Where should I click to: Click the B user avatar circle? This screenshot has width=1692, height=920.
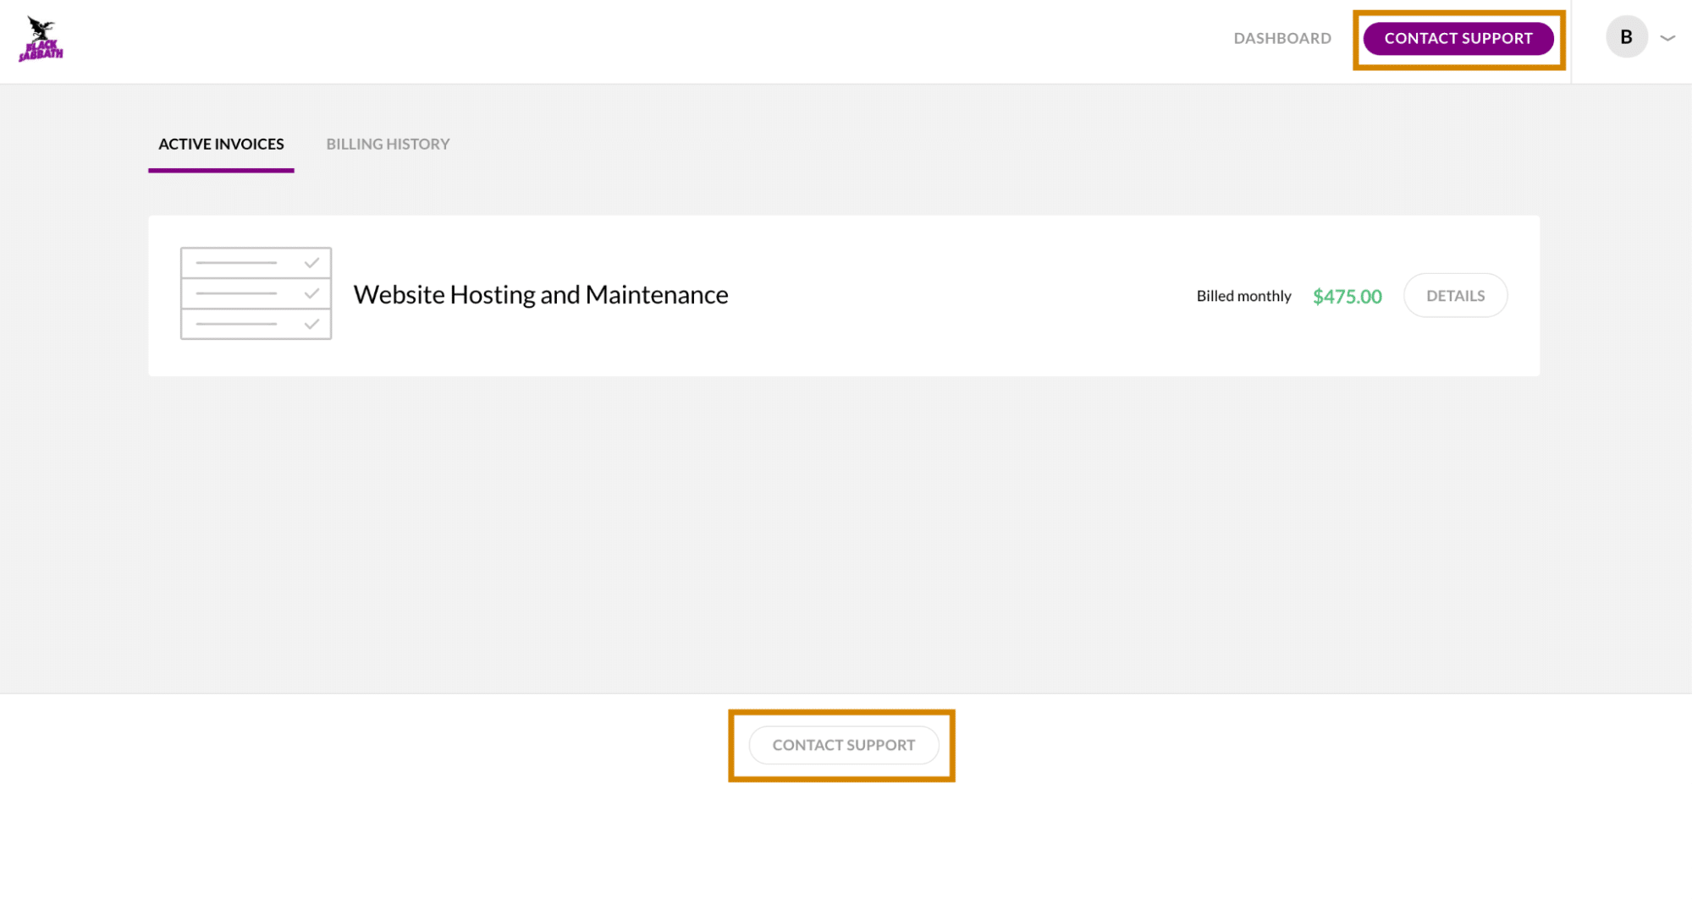point(1626,37)
